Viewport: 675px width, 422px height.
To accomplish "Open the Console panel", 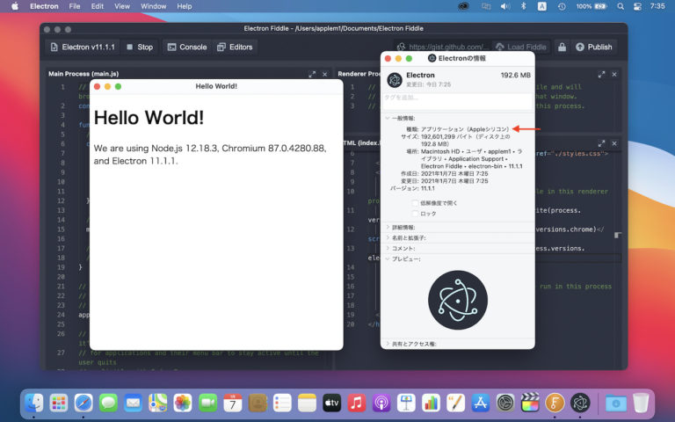I will pyautogui.click(x=186, y=47).
